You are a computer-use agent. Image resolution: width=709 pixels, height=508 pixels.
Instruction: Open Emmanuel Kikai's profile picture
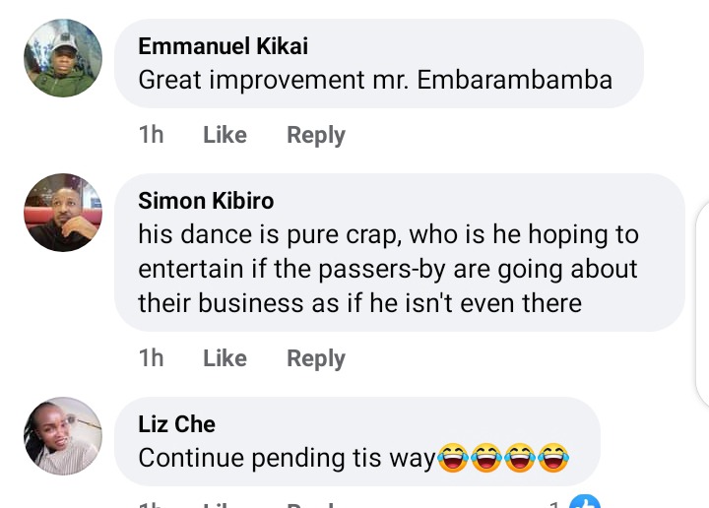(63, 58)
